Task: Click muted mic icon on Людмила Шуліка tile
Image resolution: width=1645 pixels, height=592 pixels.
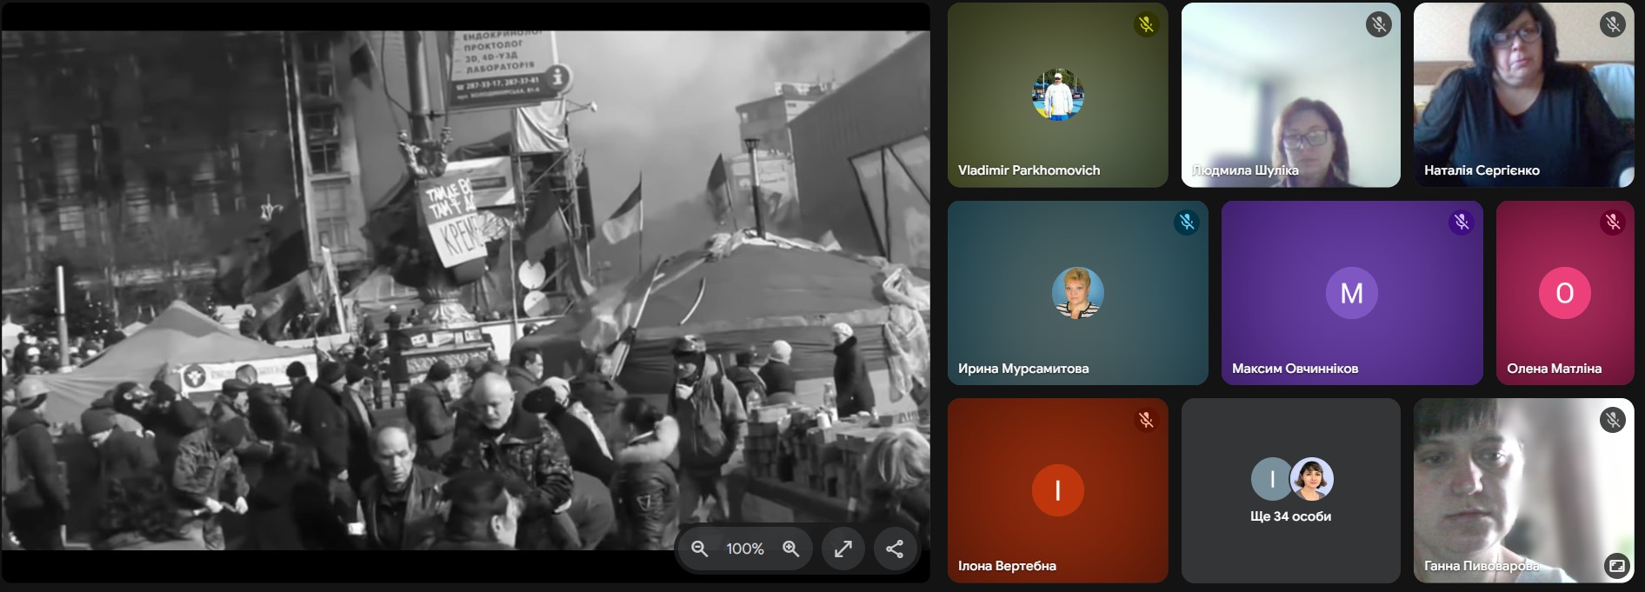Action: (1378, 24)
